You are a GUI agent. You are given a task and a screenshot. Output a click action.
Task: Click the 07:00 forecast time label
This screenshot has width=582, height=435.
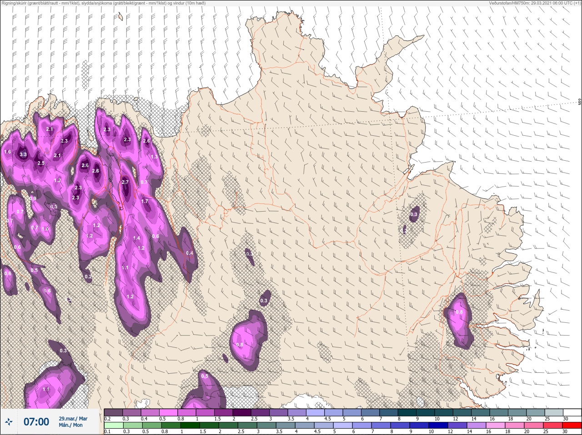(36, 422)
